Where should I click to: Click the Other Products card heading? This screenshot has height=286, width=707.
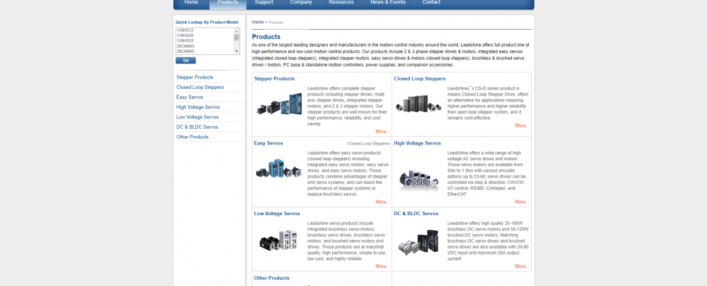click(x=272, y=278)
